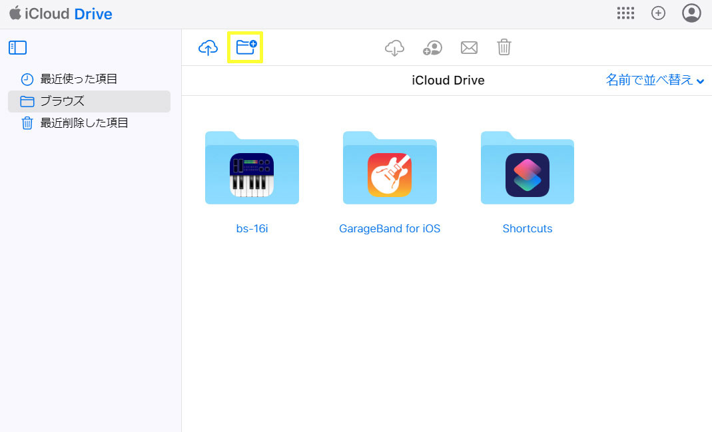Open the sort dropdown 名前で並べ替え
Viewport: 712px width, 432px height.
click(x=655, y=81)
